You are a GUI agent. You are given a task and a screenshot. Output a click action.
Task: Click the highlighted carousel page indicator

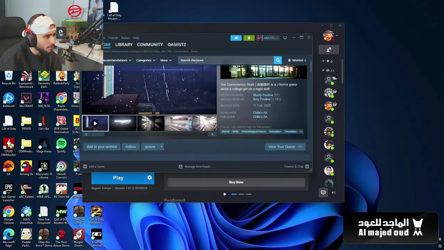234,194
